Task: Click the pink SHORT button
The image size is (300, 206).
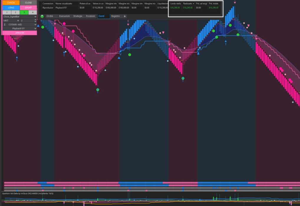Action: click(28, 8)
